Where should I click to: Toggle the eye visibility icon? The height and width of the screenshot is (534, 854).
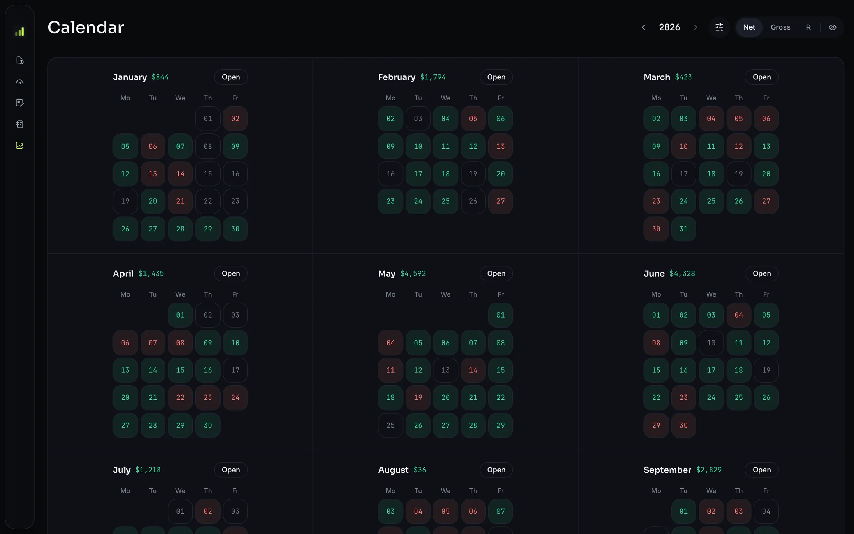tap(832, 27)
